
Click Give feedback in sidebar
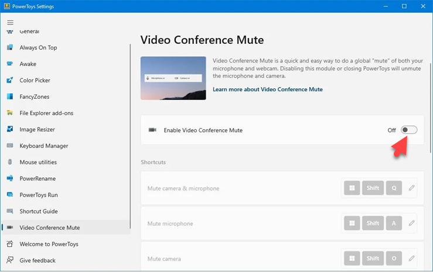point(37,260)
